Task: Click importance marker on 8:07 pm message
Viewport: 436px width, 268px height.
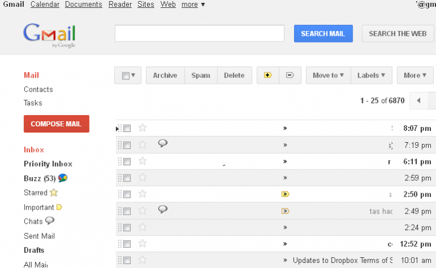Action: (x=285, y=128)
